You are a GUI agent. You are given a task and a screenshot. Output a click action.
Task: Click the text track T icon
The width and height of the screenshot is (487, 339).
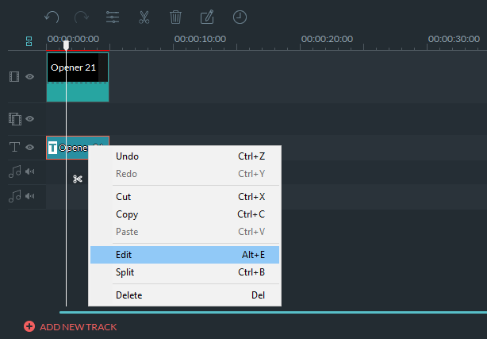point(14,147)
